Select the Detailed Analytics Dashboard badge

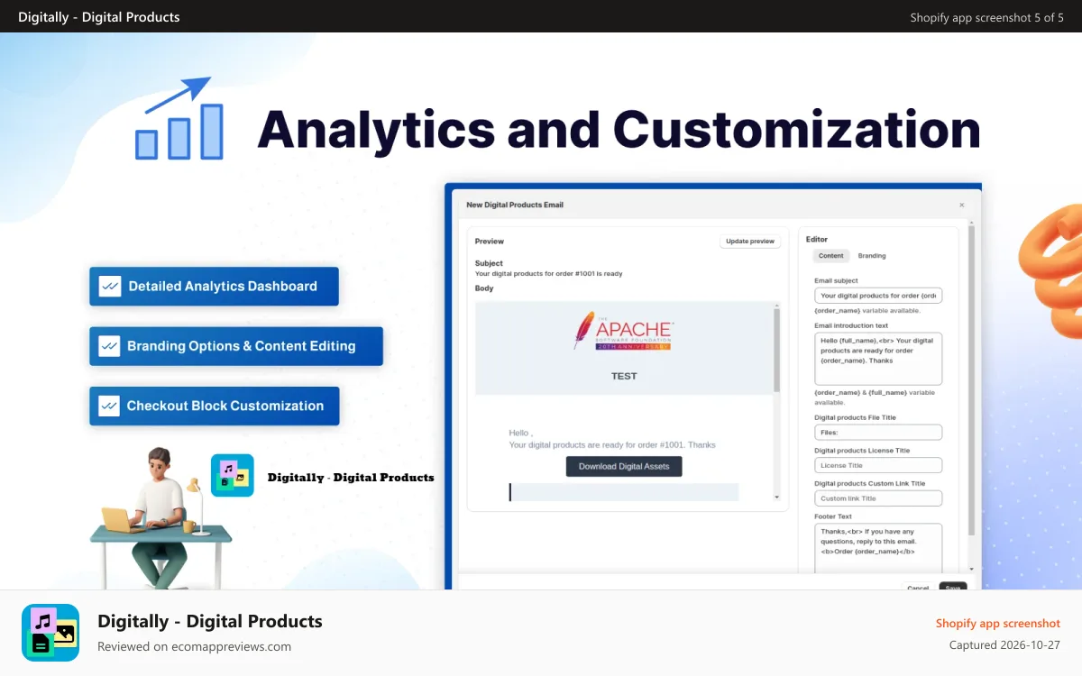pos(214,286)
